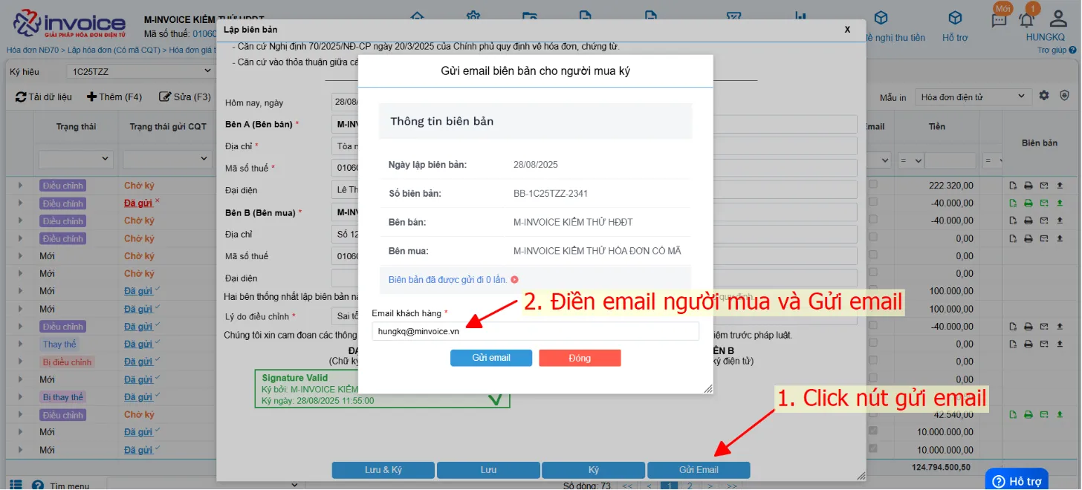Click envelope icon in 42.540,00 row
The image size is (1082, 490).
coord(1043,415)
